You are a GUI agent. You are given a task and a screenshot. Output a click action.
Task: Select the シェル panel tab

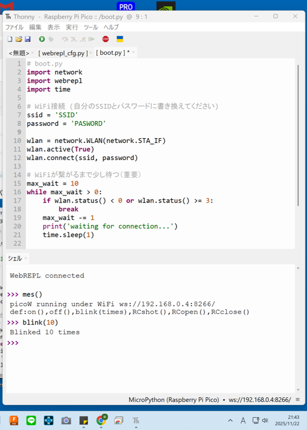[x=15, y=258]
